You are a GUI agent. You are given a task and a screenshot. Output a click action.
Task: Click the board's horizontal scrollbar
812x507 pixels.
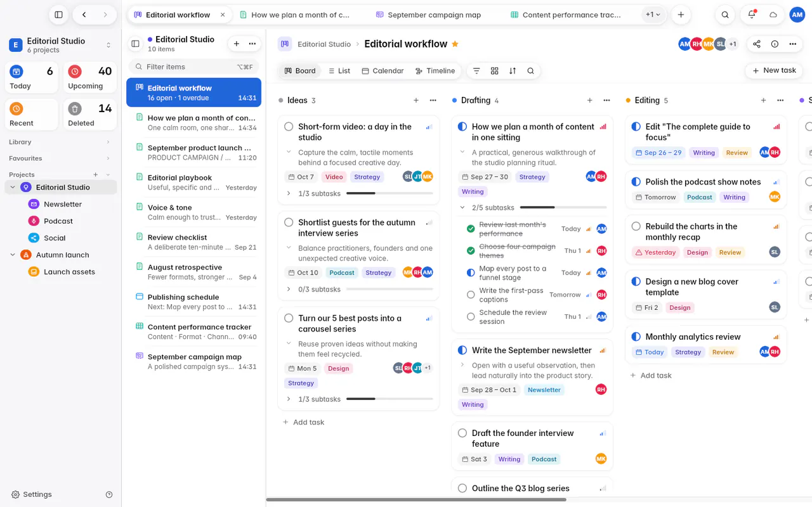point(416,499)
